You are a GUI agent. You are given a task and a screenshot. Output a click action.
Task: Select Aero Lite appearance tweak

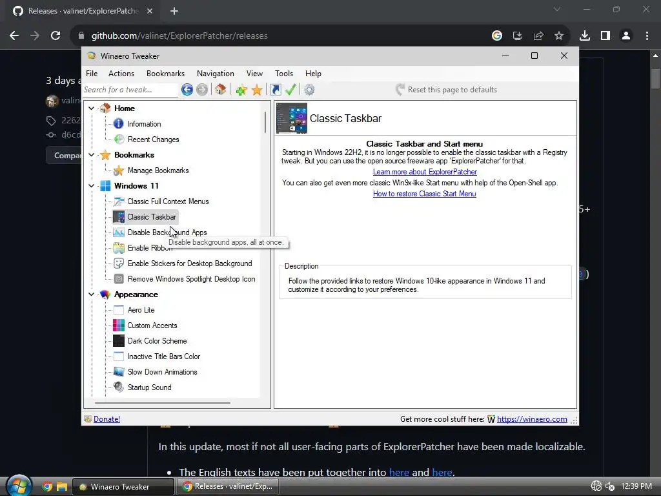[x=141, y=309]
